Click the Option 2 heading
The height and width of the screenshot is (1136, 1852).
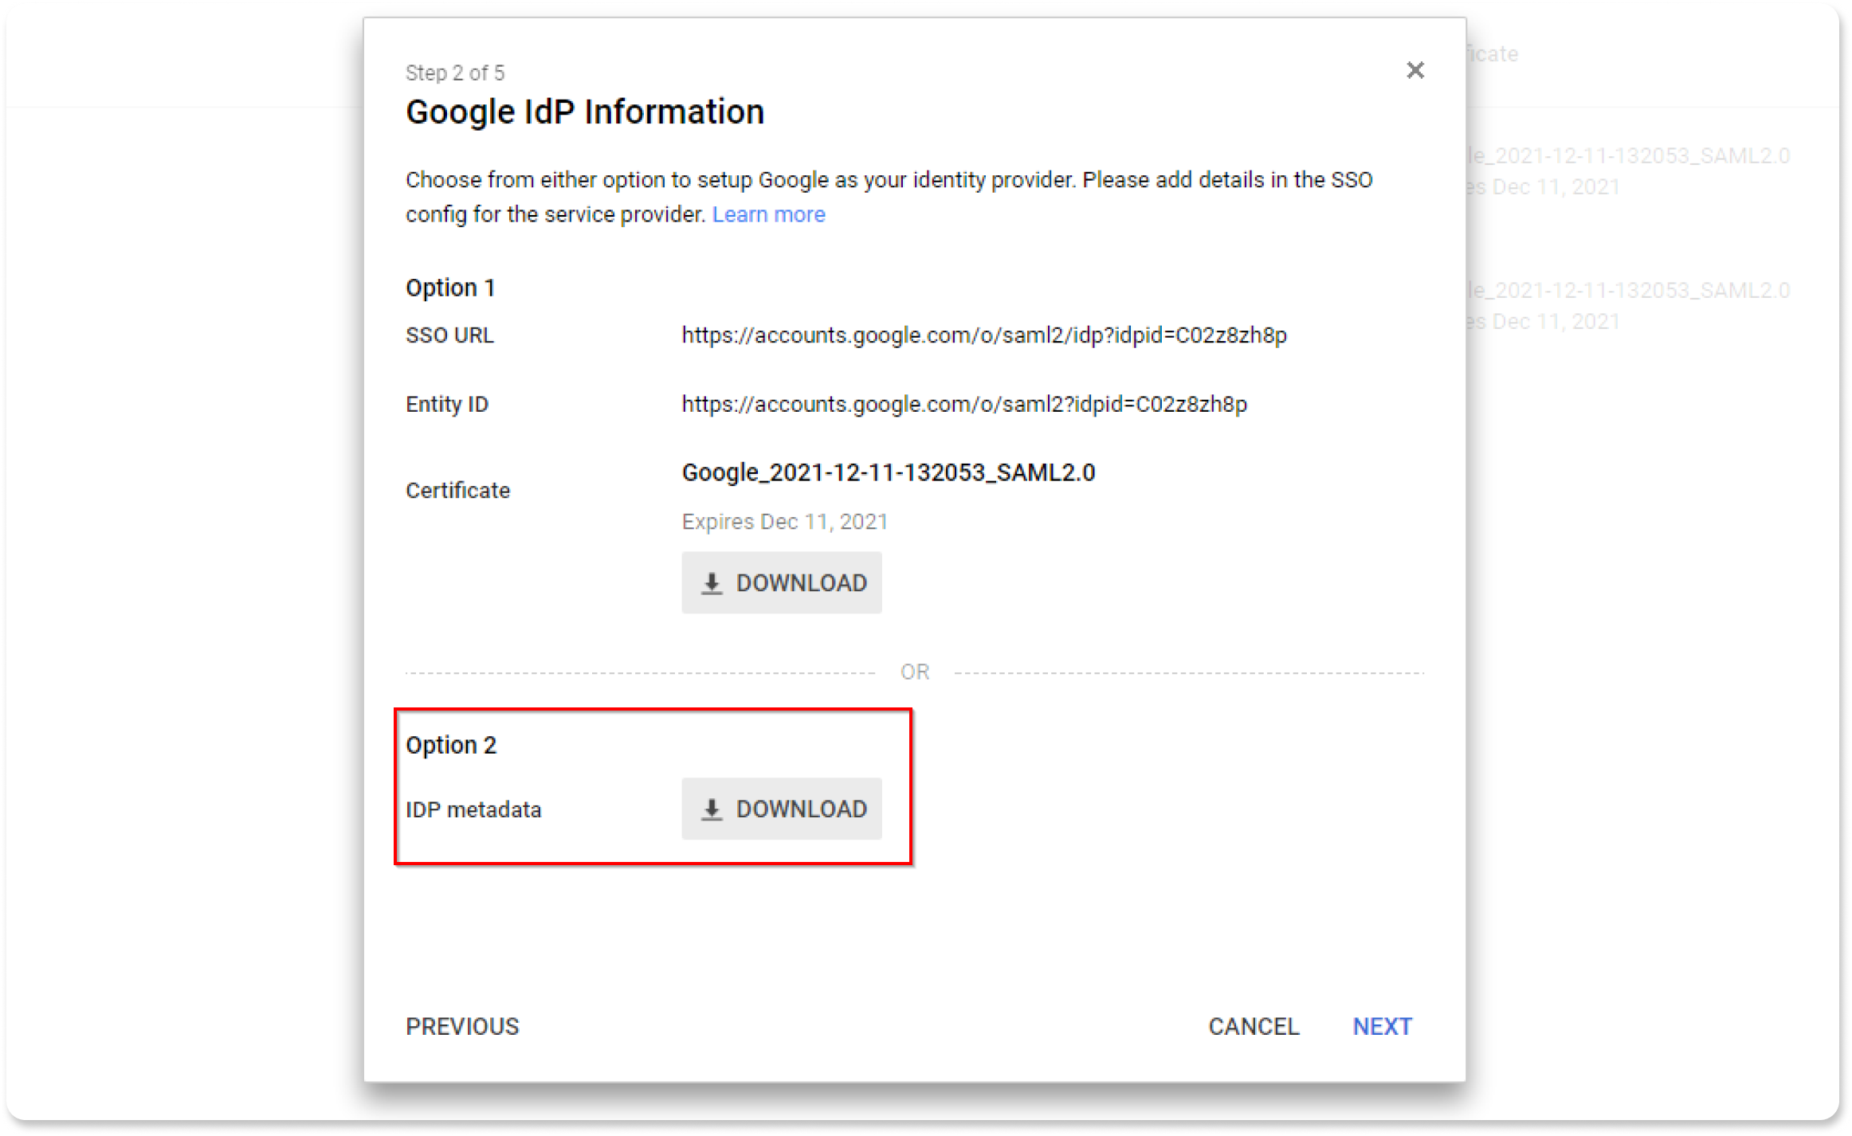click(451, 745)
